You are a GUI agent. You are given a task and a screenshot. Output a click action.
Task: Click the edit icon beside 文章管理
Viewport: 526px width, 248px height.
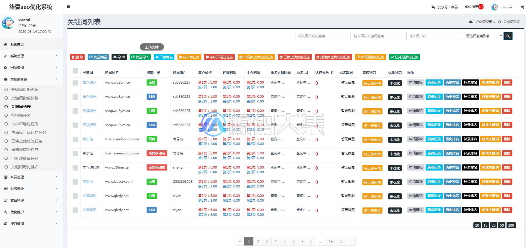coord(6,201)
